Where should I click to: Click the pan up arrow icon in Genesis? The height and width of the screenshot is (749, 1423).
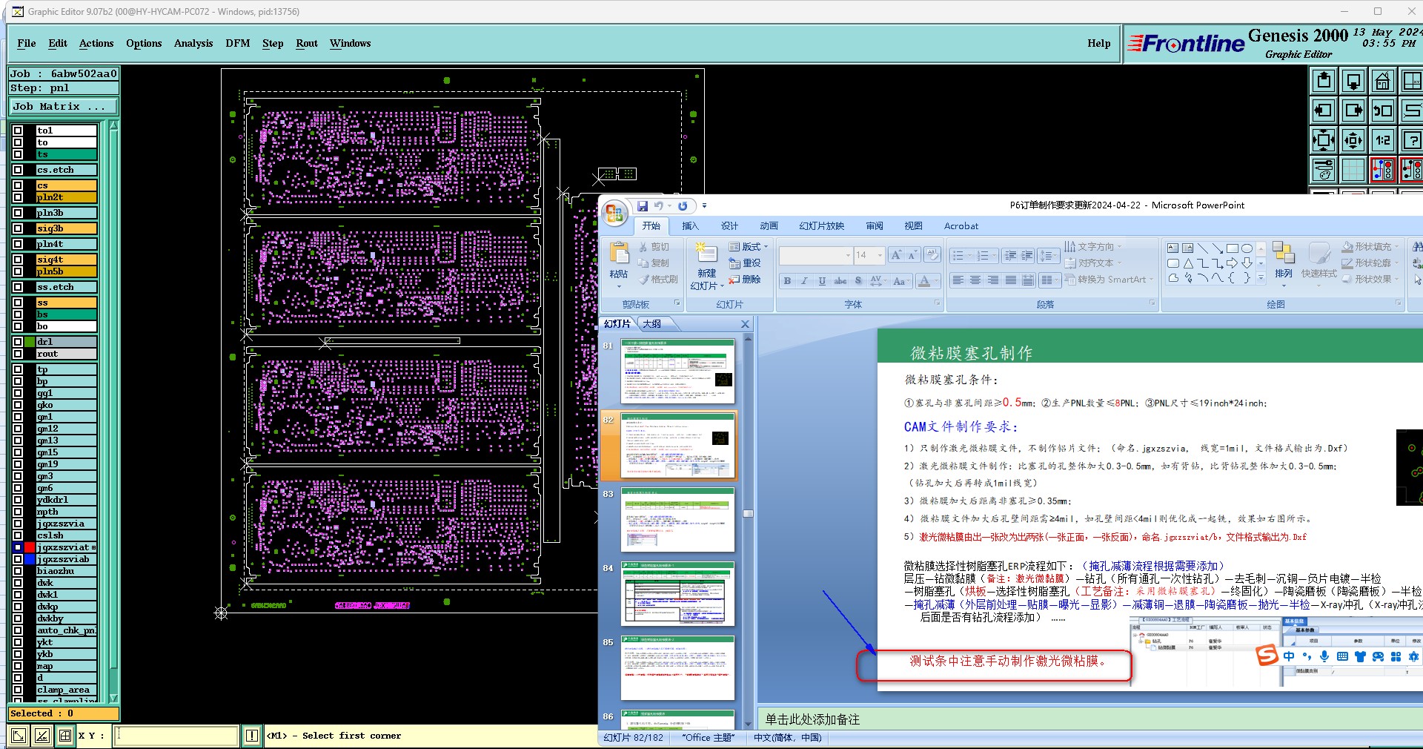click(x=1324, y=81)
